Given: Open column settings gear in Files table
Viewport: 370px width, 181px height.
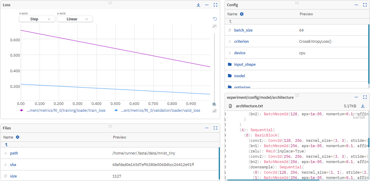Looking at the screenshot, I should [x=17, y=137].
